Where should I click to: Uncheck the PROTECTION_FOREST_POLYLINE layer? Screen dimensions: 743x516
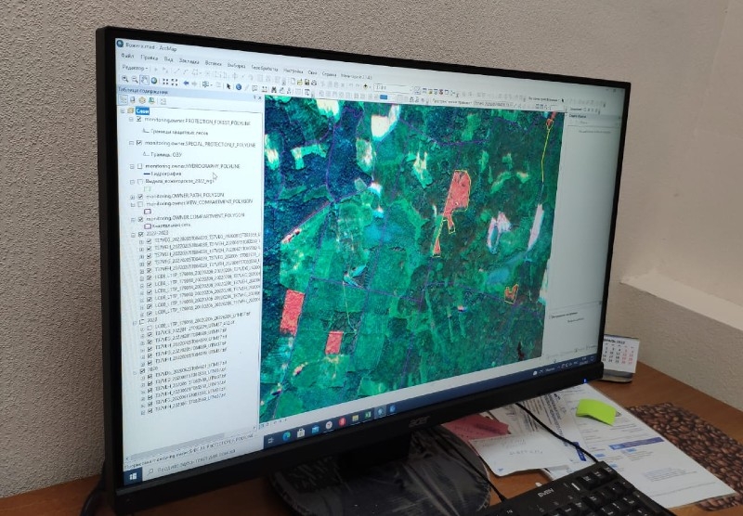[x=139, y=120]
